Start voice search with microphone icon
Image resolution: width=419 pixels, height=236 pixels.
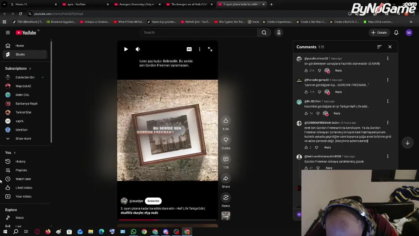tap(279, 32)
